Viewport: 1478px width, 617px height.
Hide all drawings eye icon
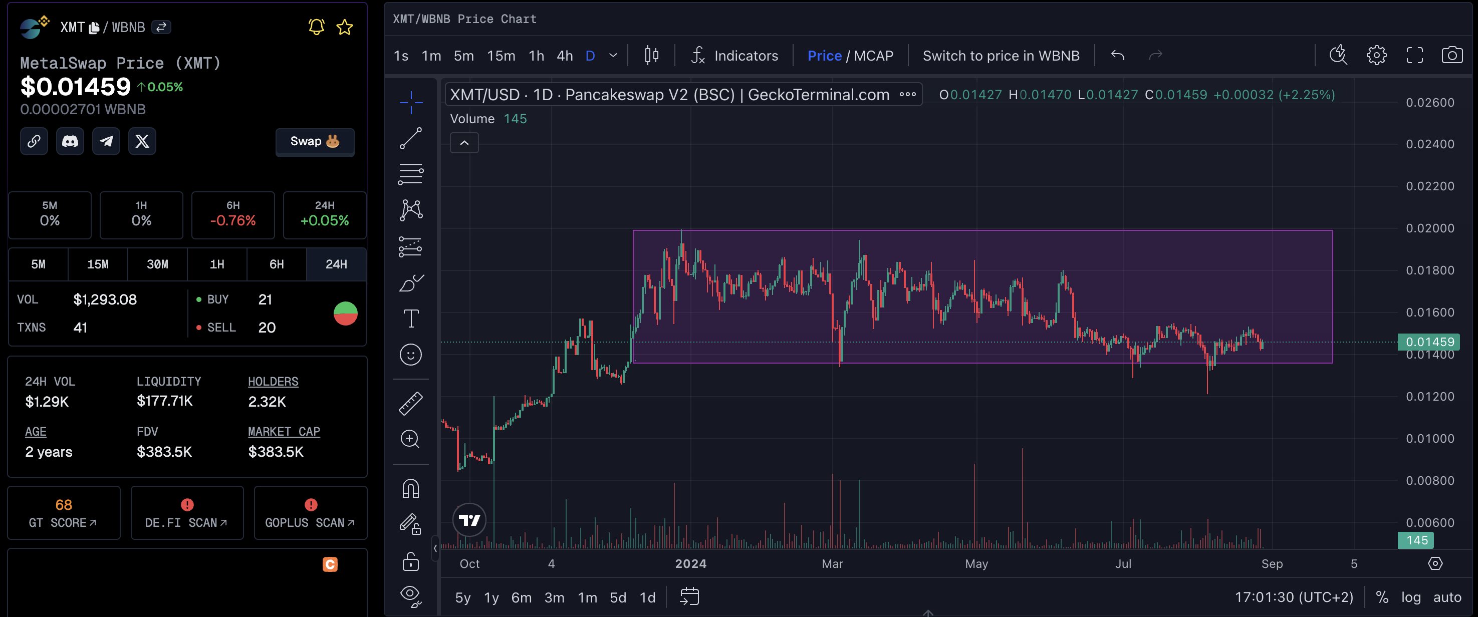point(411,596)
